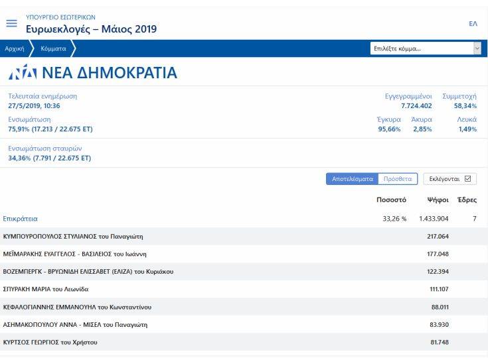Screen dimensions: 488x358
Task: Click the party dropdown arrow
Action: tap(477, 48)
